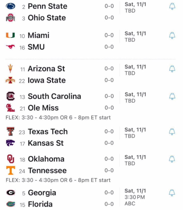This screenshot has width=183, height=210.
Task: Open Georgia-Florida 3:30 PM ABC game time
Action: (x=135, y=197)
